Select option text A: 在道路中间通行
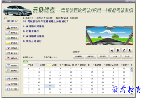 tap(34, 26)
